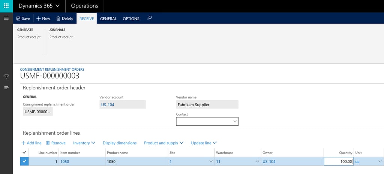384x174 pixels.
Task: Expand the Inventory menu
Action: pos(84,143)
